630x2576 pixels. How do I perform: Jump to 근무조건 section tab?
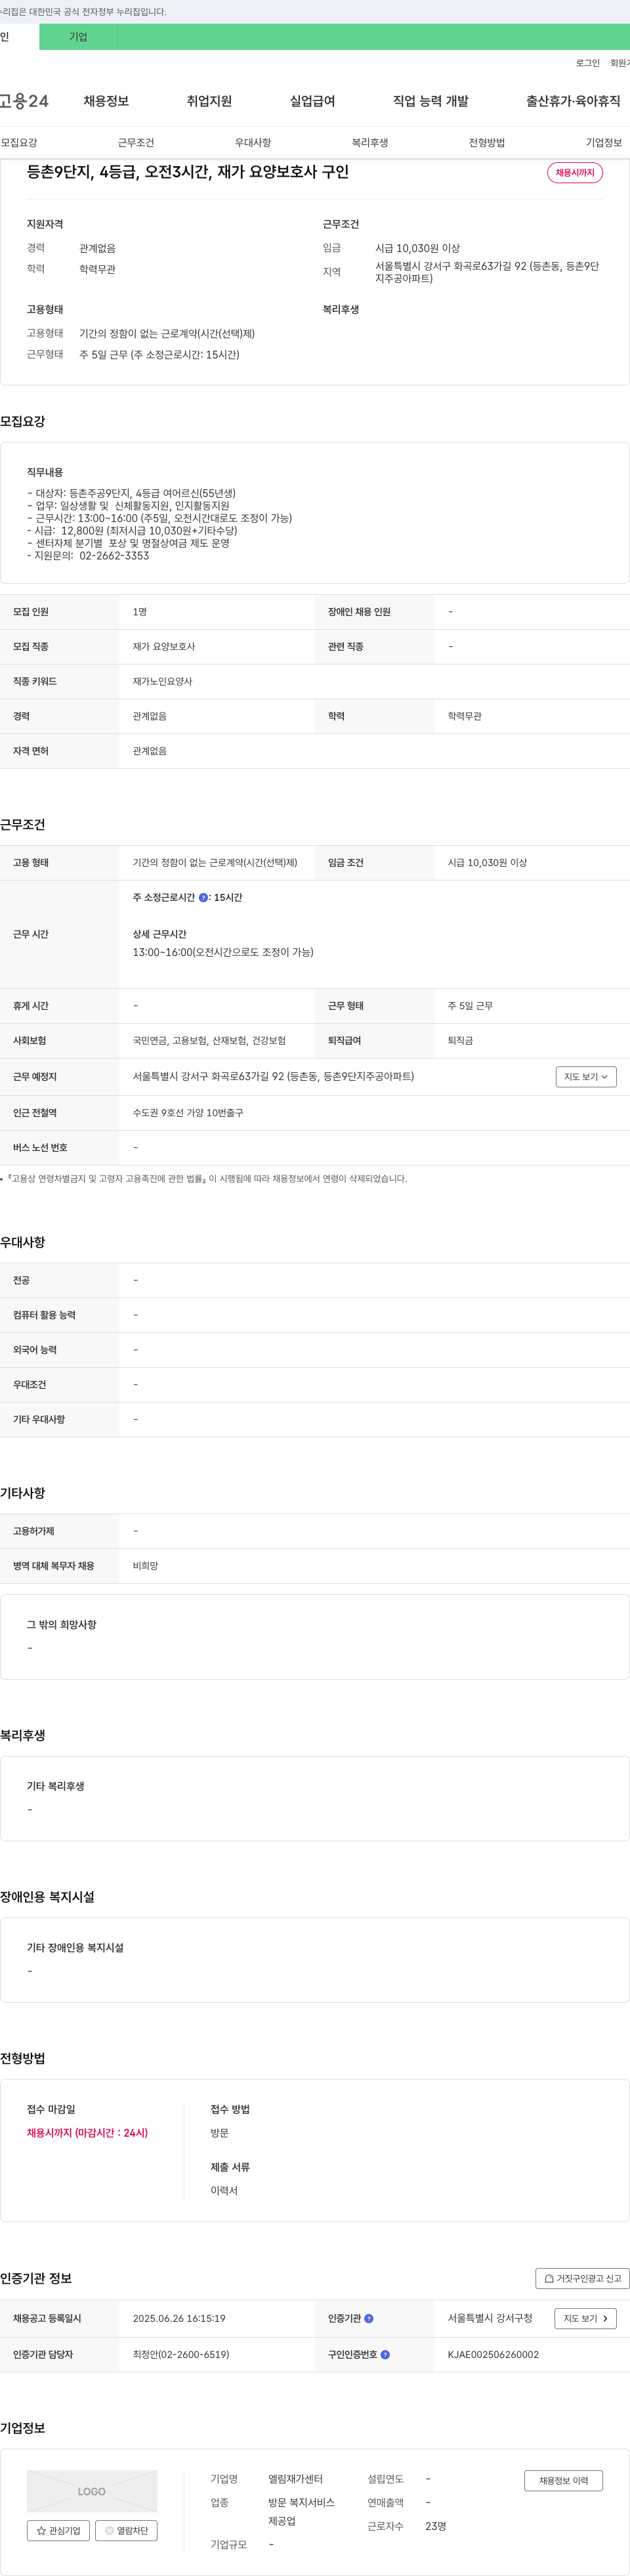coord(136,143)
